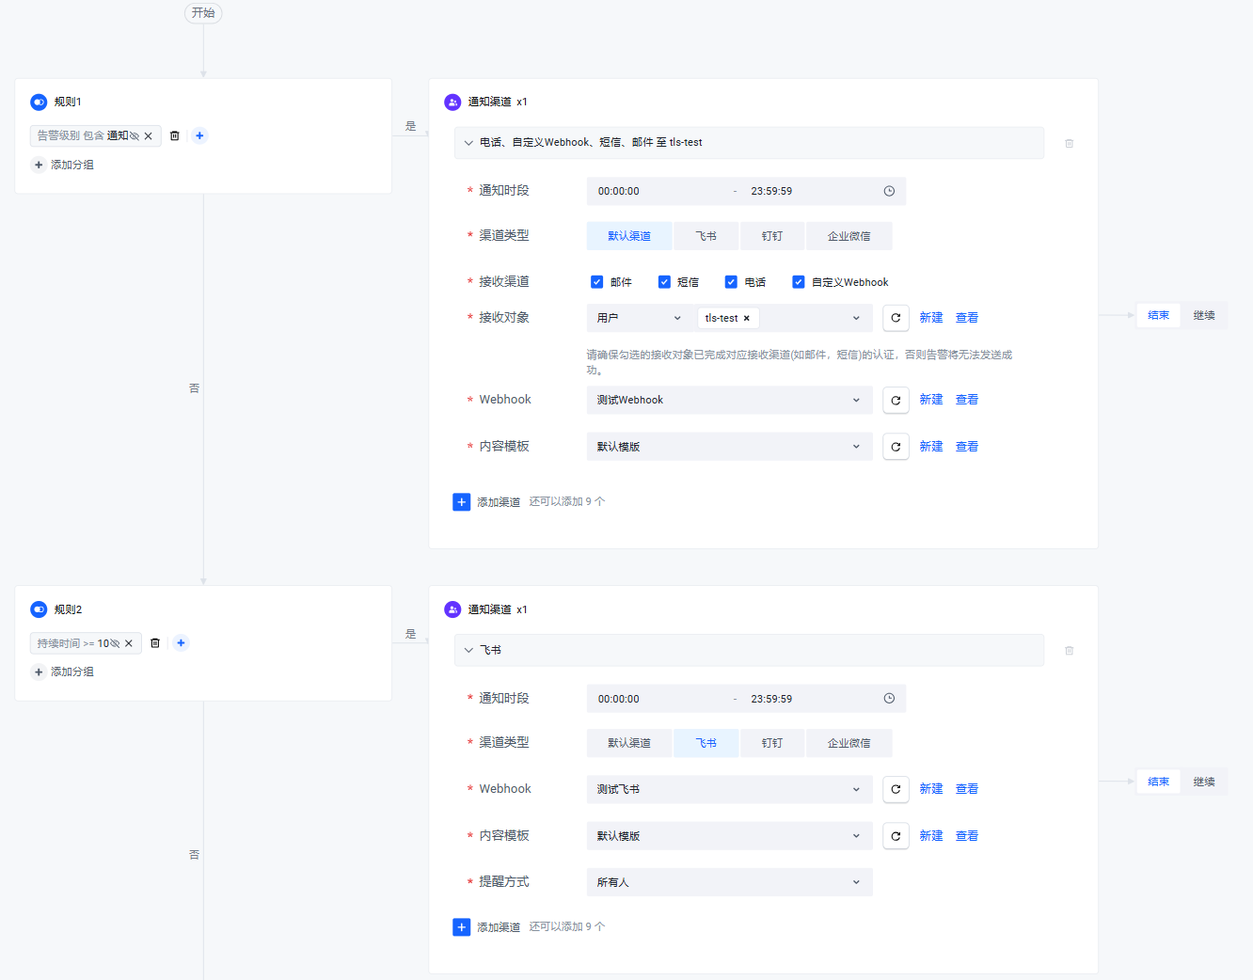This screenshot has height=980, width=1253.
Task: Select 默认渠道 channel type in 规则2
Action: [629, 743]
